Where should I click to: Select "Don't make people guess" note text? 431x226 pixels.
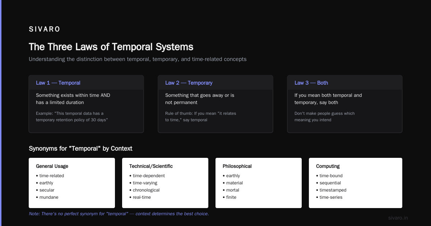coord(325,117)
